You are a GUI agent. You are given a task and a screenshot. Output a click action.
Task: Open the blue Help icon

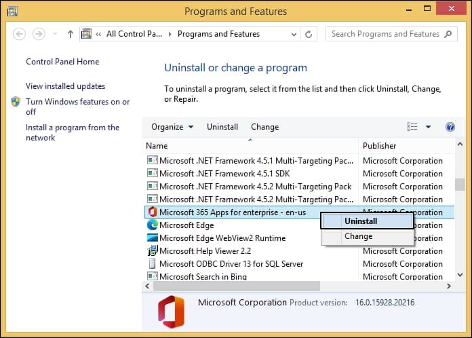pyautogui.click(x=450, y=127)
